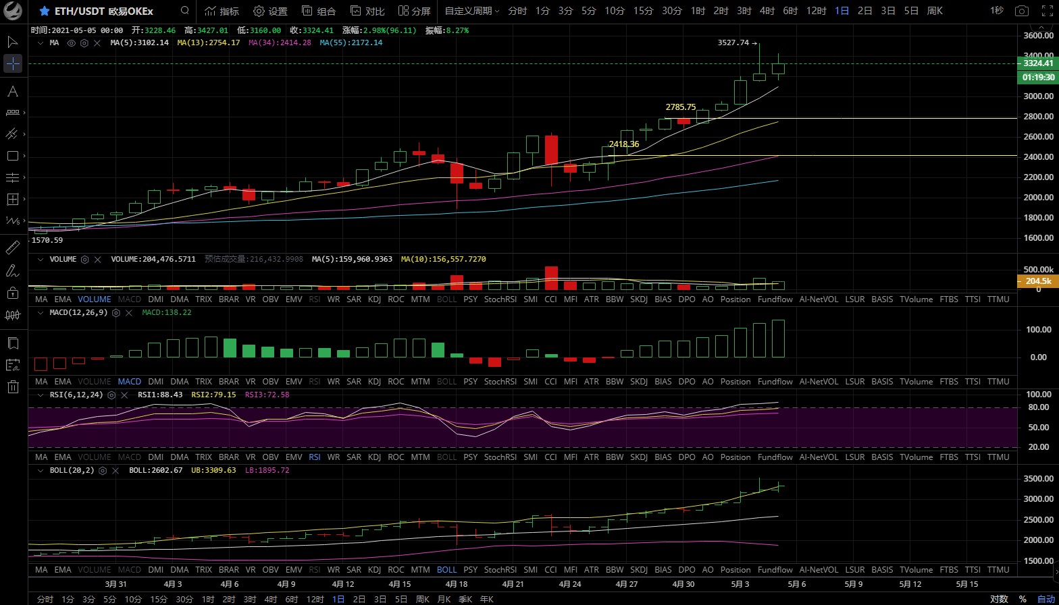Click the 3324.41 current price label

[1037, 63]
